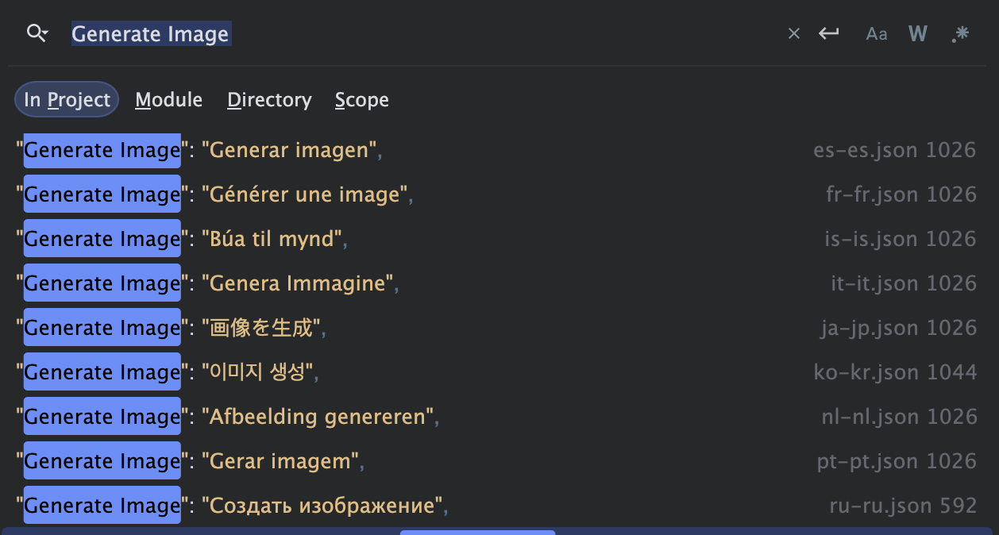Viewport: 999px width, 535px height.
Task: Click the magnifying glass search icon
Action: point(33,33)
